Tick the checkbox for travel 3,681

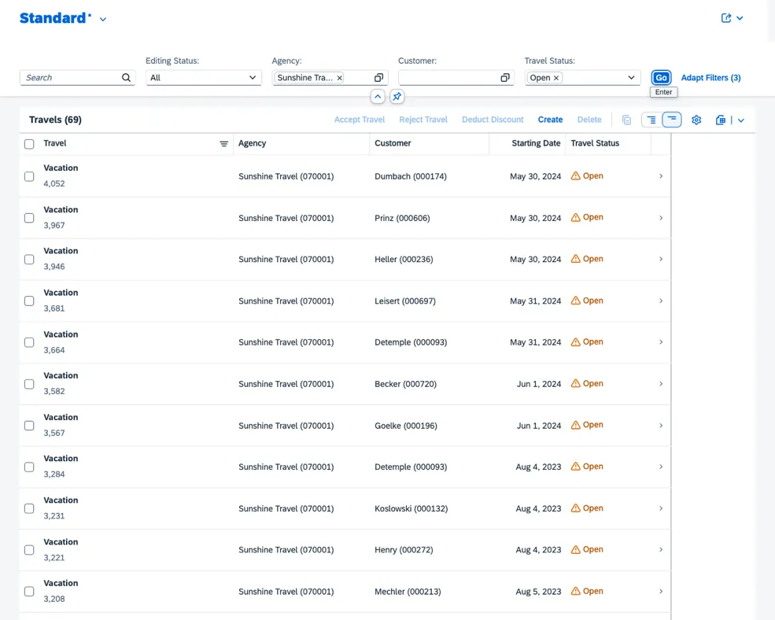coord(29,301)
